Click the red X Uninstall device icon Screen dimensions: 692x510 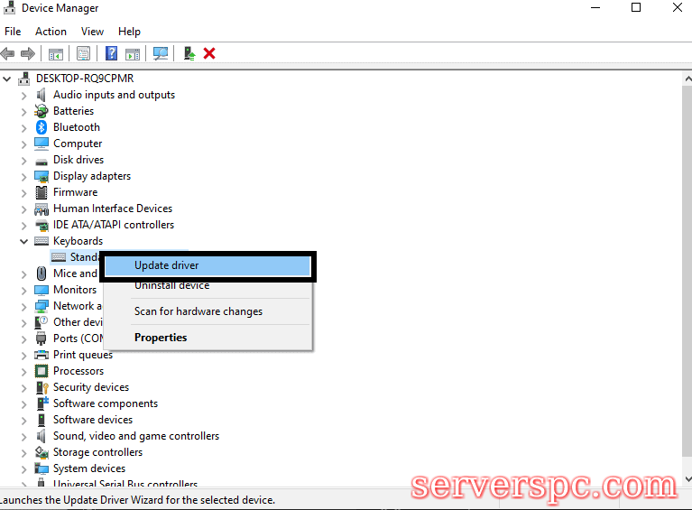tap(209, 53)
